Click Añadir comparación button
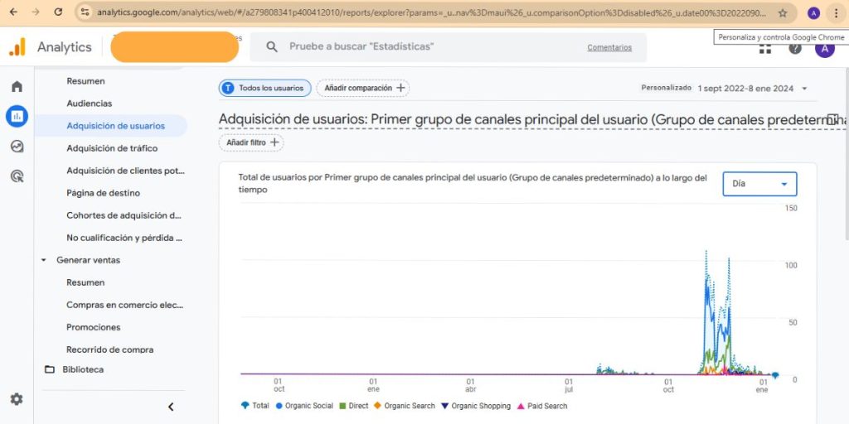This screenshot has width=849, height=424. pos(363,88)
